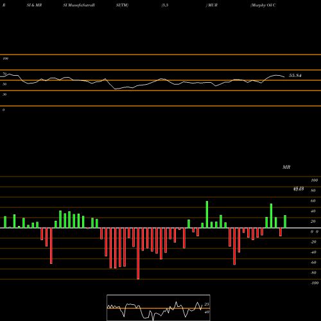
Task: Click the MR axis label -100
Action: (x=315, y=283)
